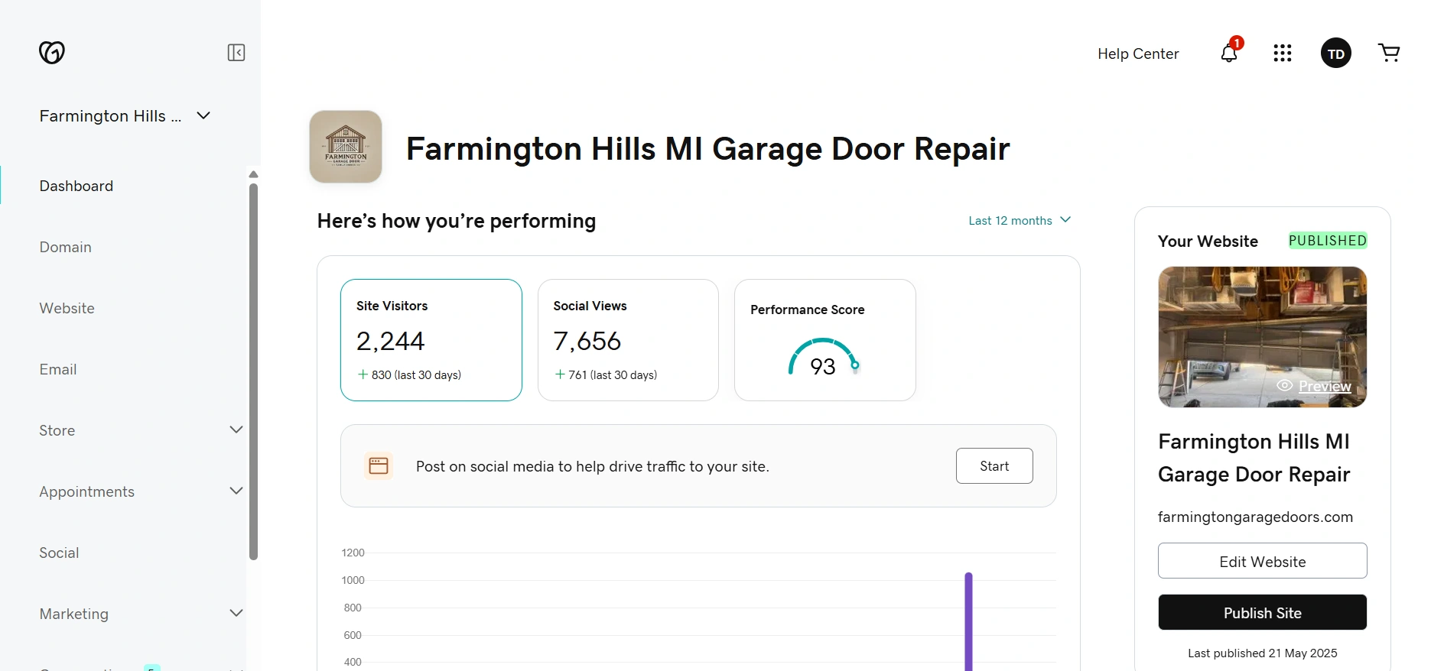The width and height of the screenshot is (1431, 671).
Task: Click the GoDaddy logo icon
Action: click(x=52, y=52)
